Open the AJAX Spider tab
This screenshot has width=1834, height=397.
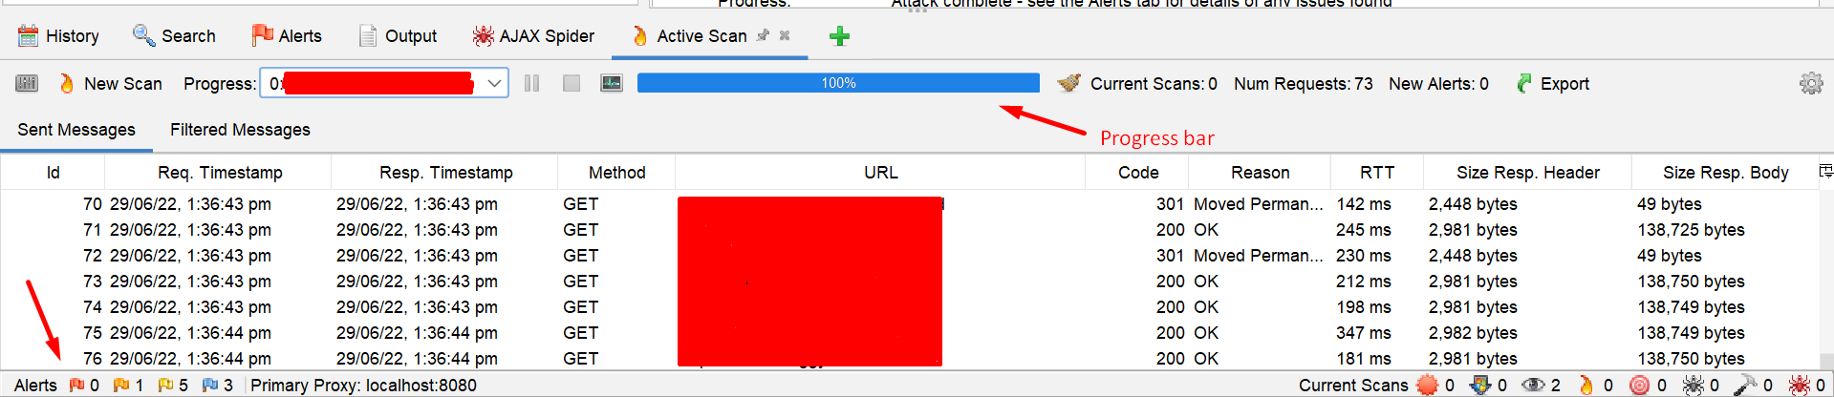coord(533,36)
